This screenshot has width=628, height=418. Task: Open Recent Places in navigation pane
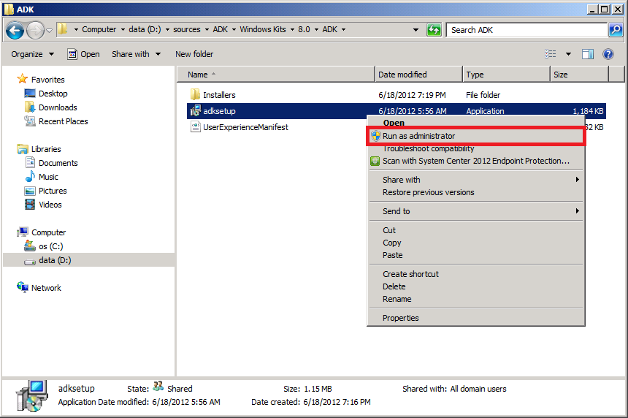tap(63, 121)
